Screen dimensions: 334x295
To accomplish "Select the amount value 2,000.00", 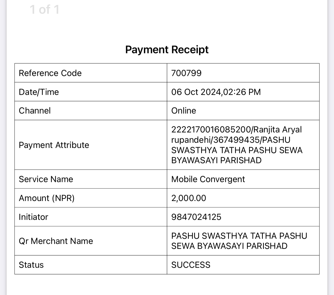I will click(189, 198).
